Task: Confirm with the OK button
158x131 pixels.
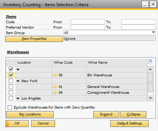Action: click(x=17, y=123)
